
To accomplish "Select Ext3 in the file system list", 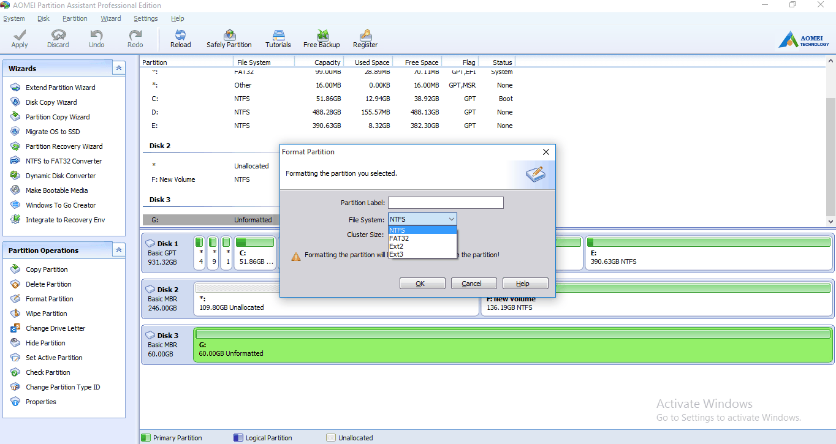I will 422,254.
